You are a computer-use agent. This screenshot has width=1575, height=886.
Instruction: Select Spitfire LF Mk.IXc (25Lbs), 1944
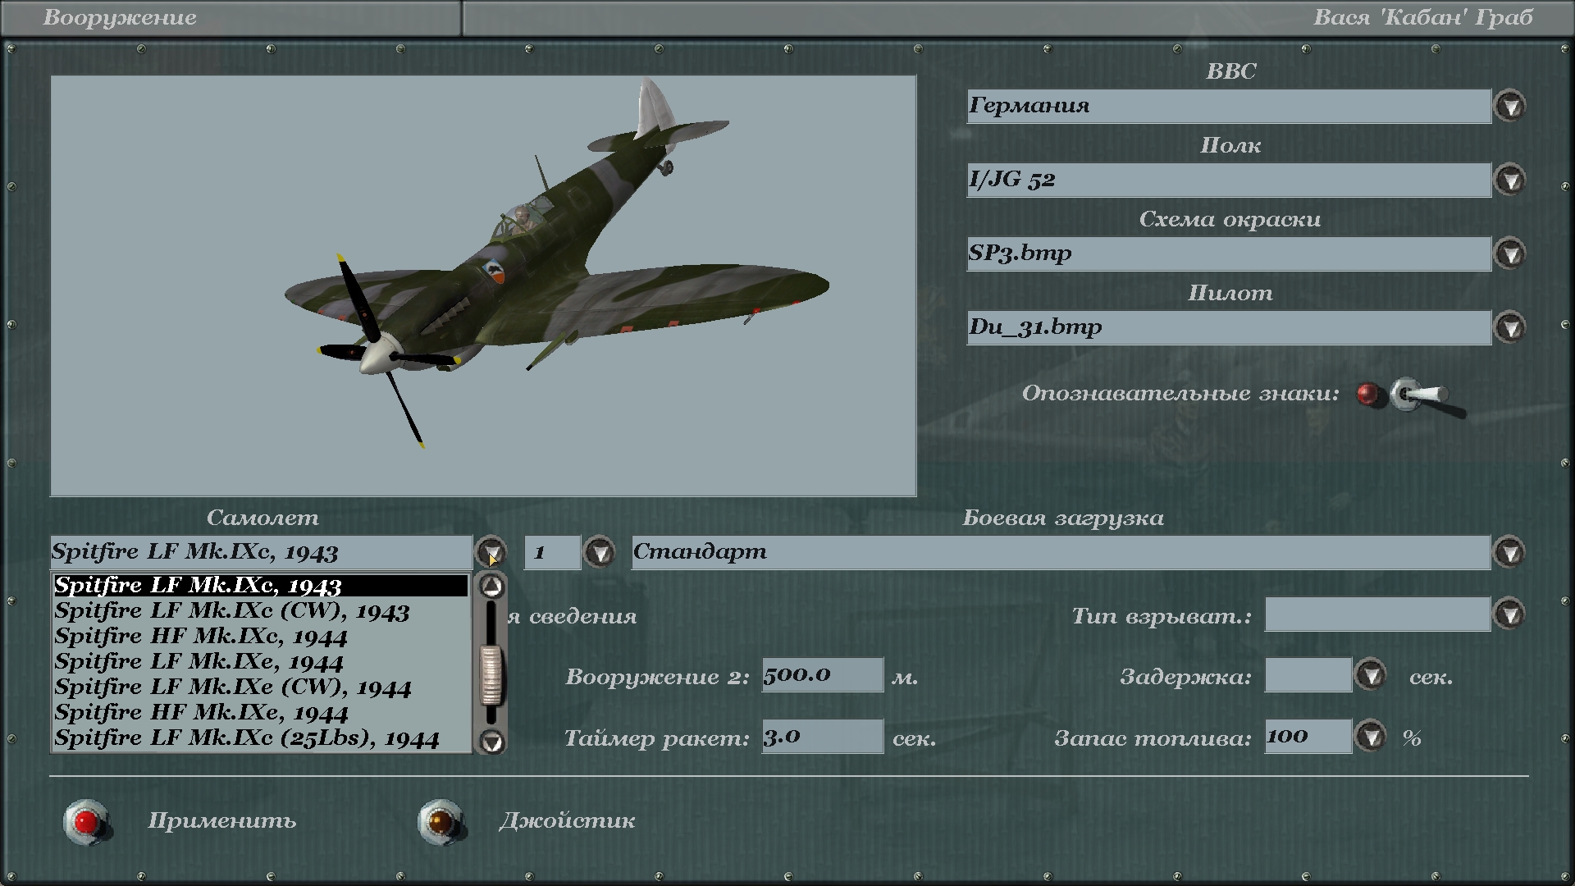pos(261,738)
